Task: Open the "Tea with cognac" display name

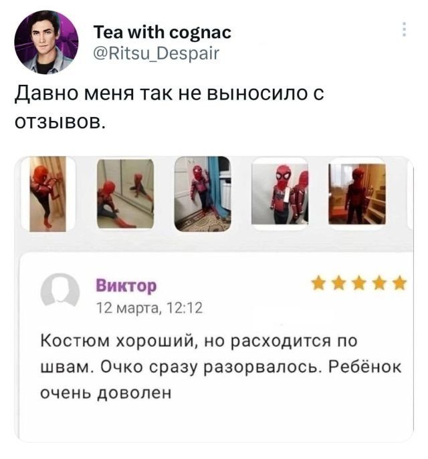Action: [x=163, y=32]
